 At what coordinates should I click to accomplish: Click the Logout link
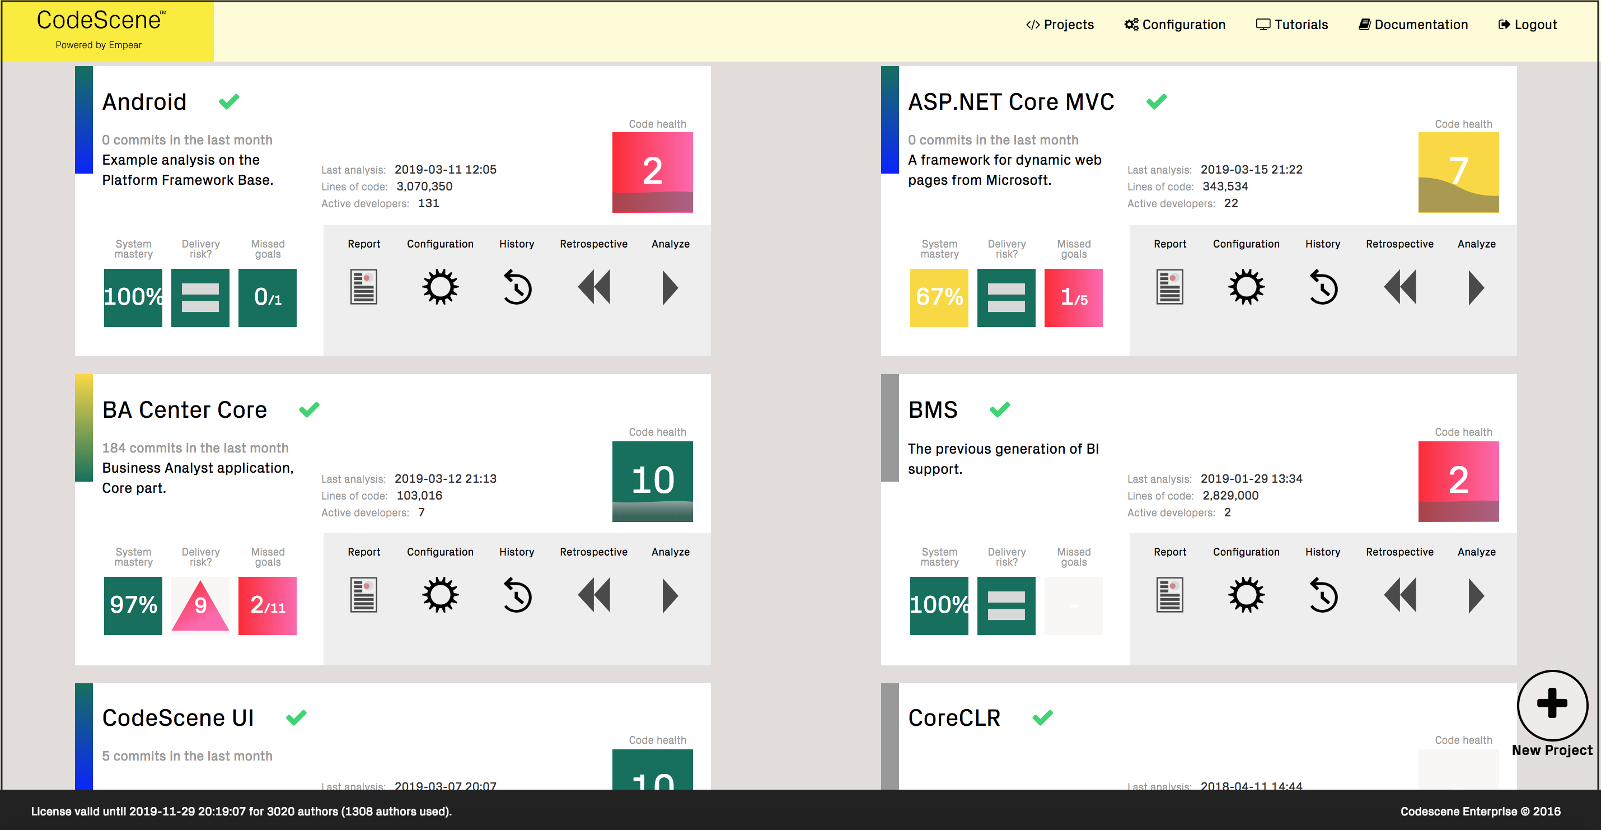click(1528, 25)
